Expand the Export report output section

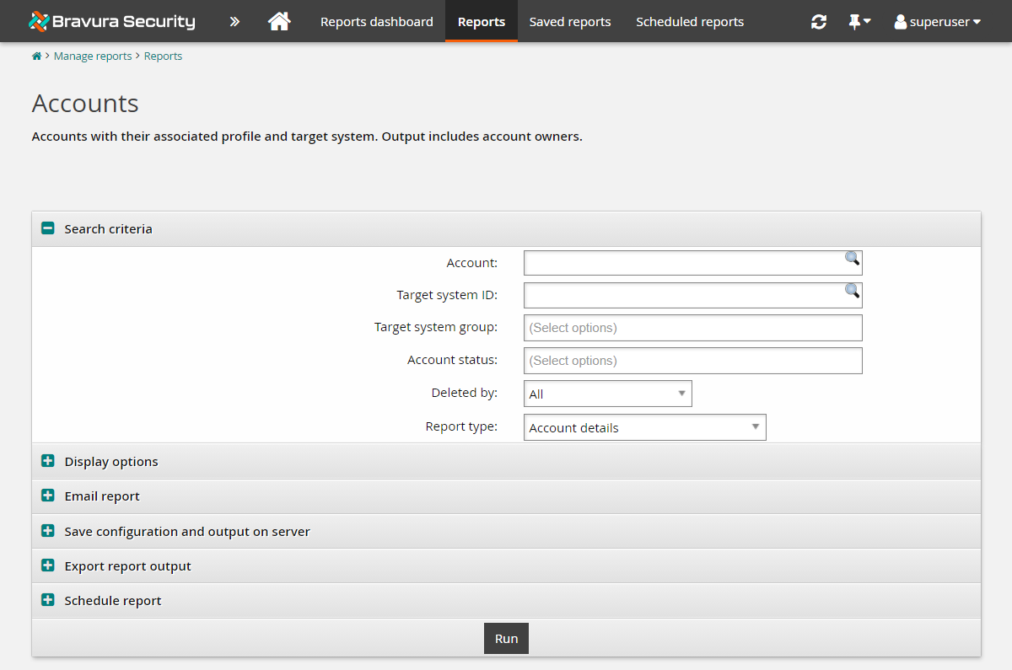(47, 565)
